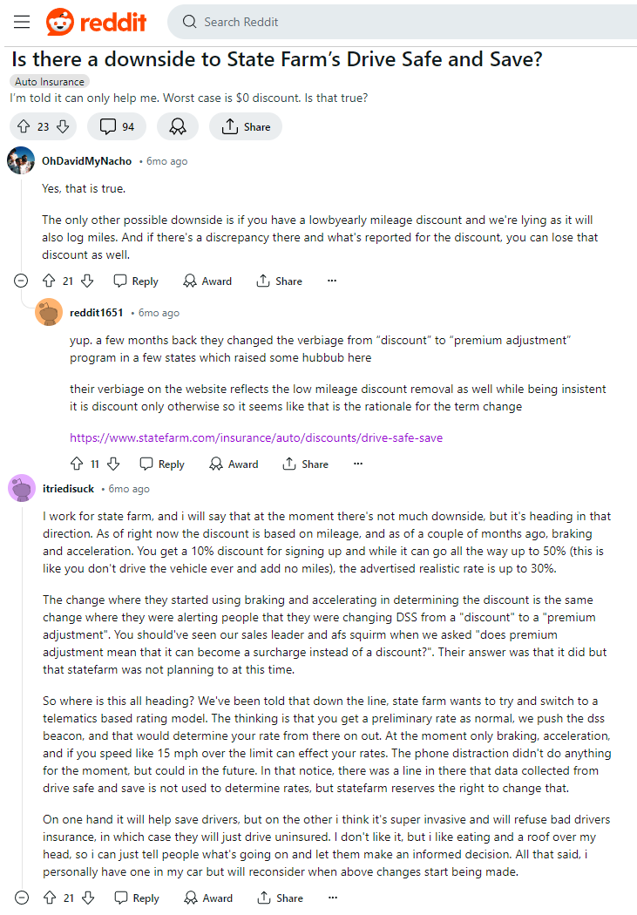Open more options on OhDavidMyNacho's comment
The width and height of the screenshot is (637, 915).
(x=332, y=281)
